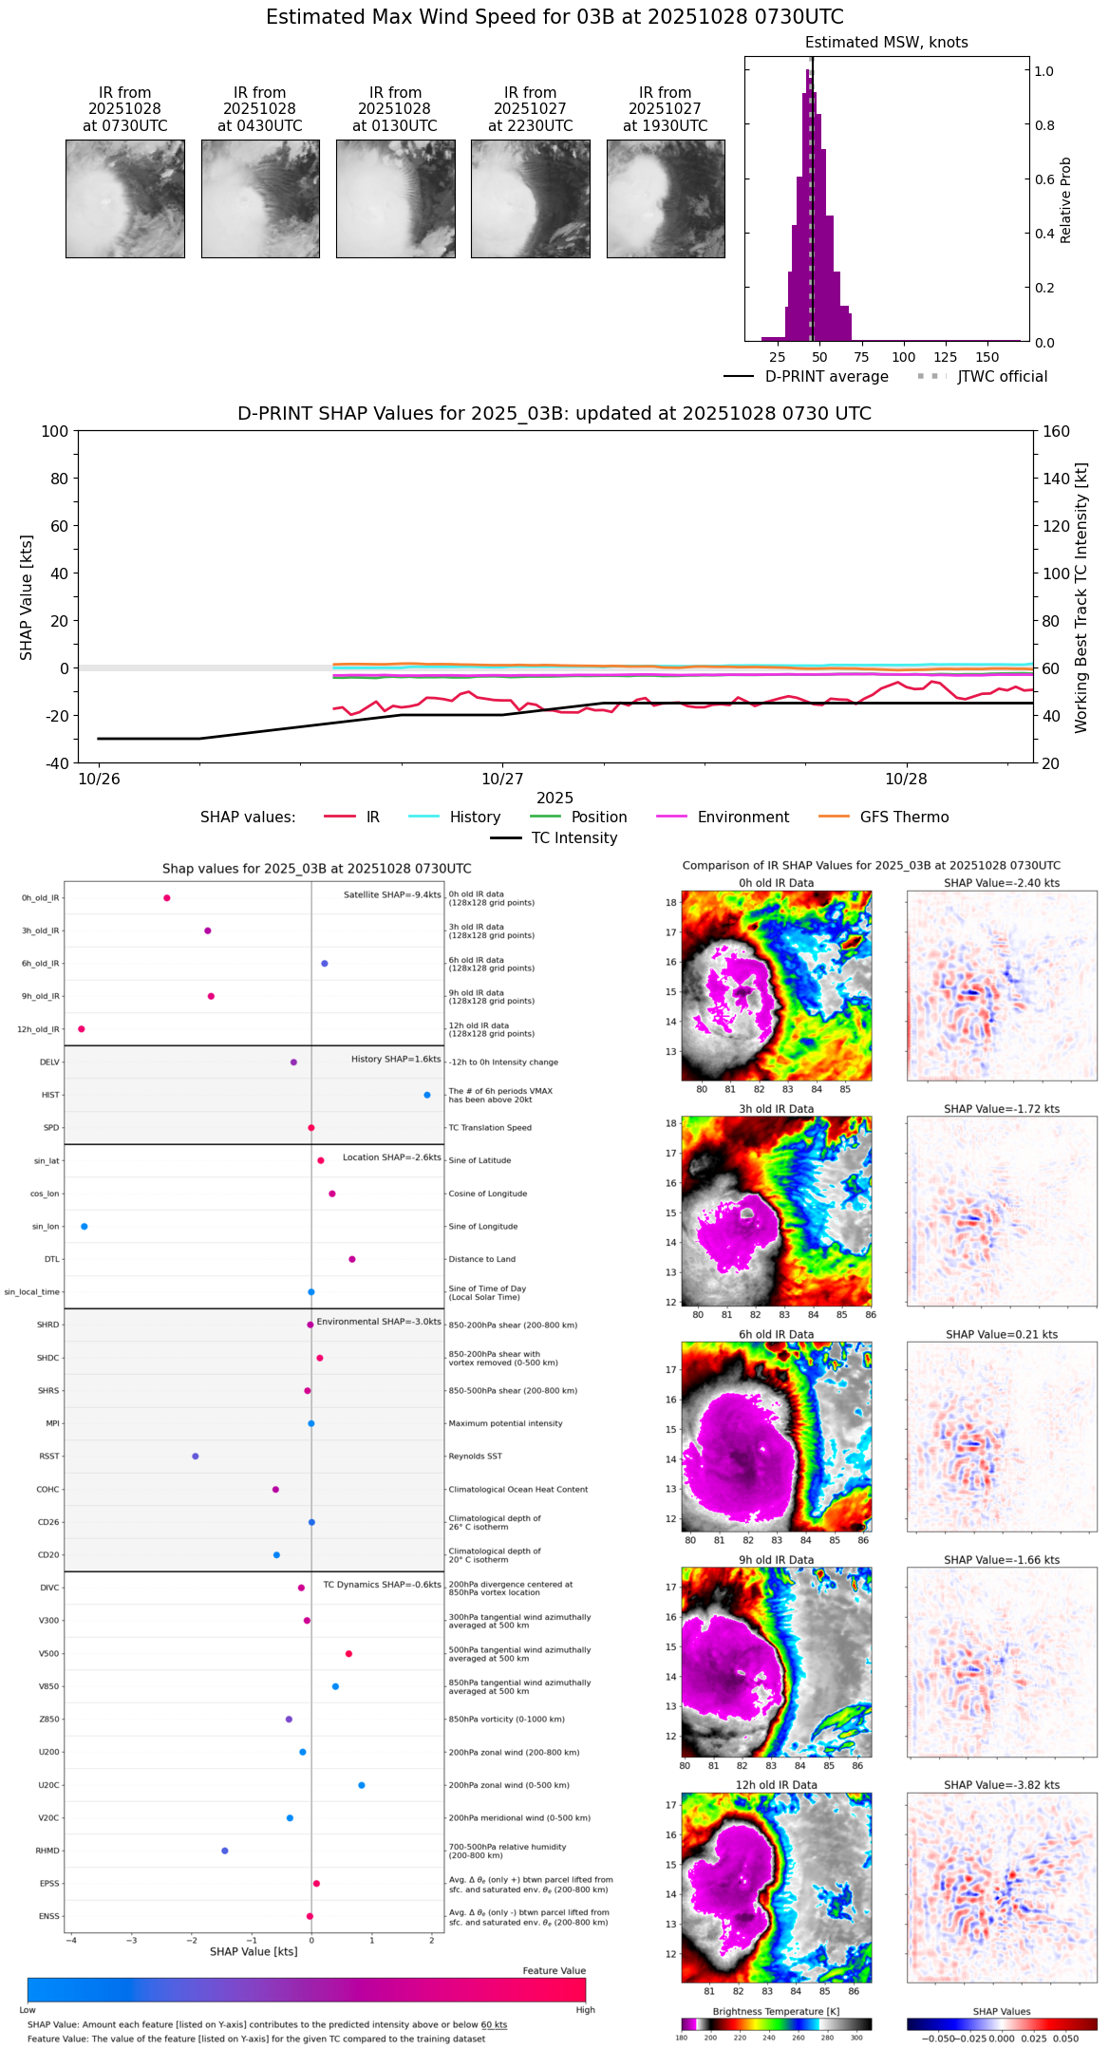The image size is (1109, 2049).
Task: Click the 12h old IR SHAP value map
Action: pyautogui.click(x=1002, y=1887)
